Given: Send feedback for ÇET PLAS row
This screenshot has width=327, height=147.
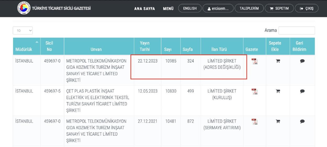Looking at the screenshot, I should pos(302,91).
